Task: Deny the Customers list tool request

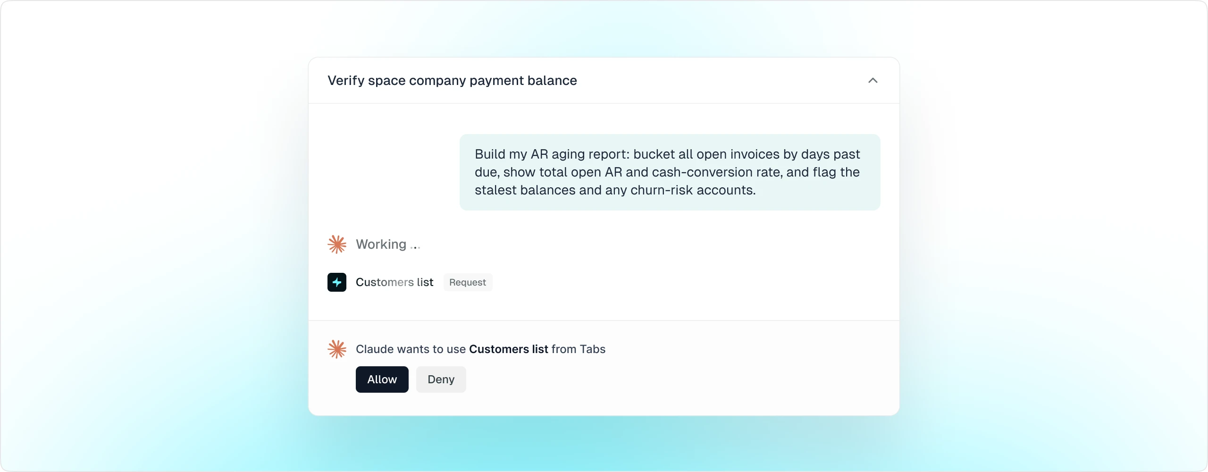Action: [x=441, y=379]
